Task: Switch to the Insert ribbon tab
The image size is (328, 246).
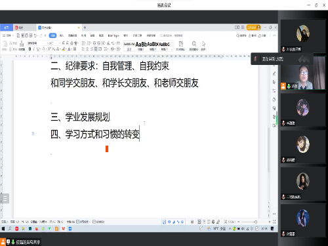Action: 62,35
